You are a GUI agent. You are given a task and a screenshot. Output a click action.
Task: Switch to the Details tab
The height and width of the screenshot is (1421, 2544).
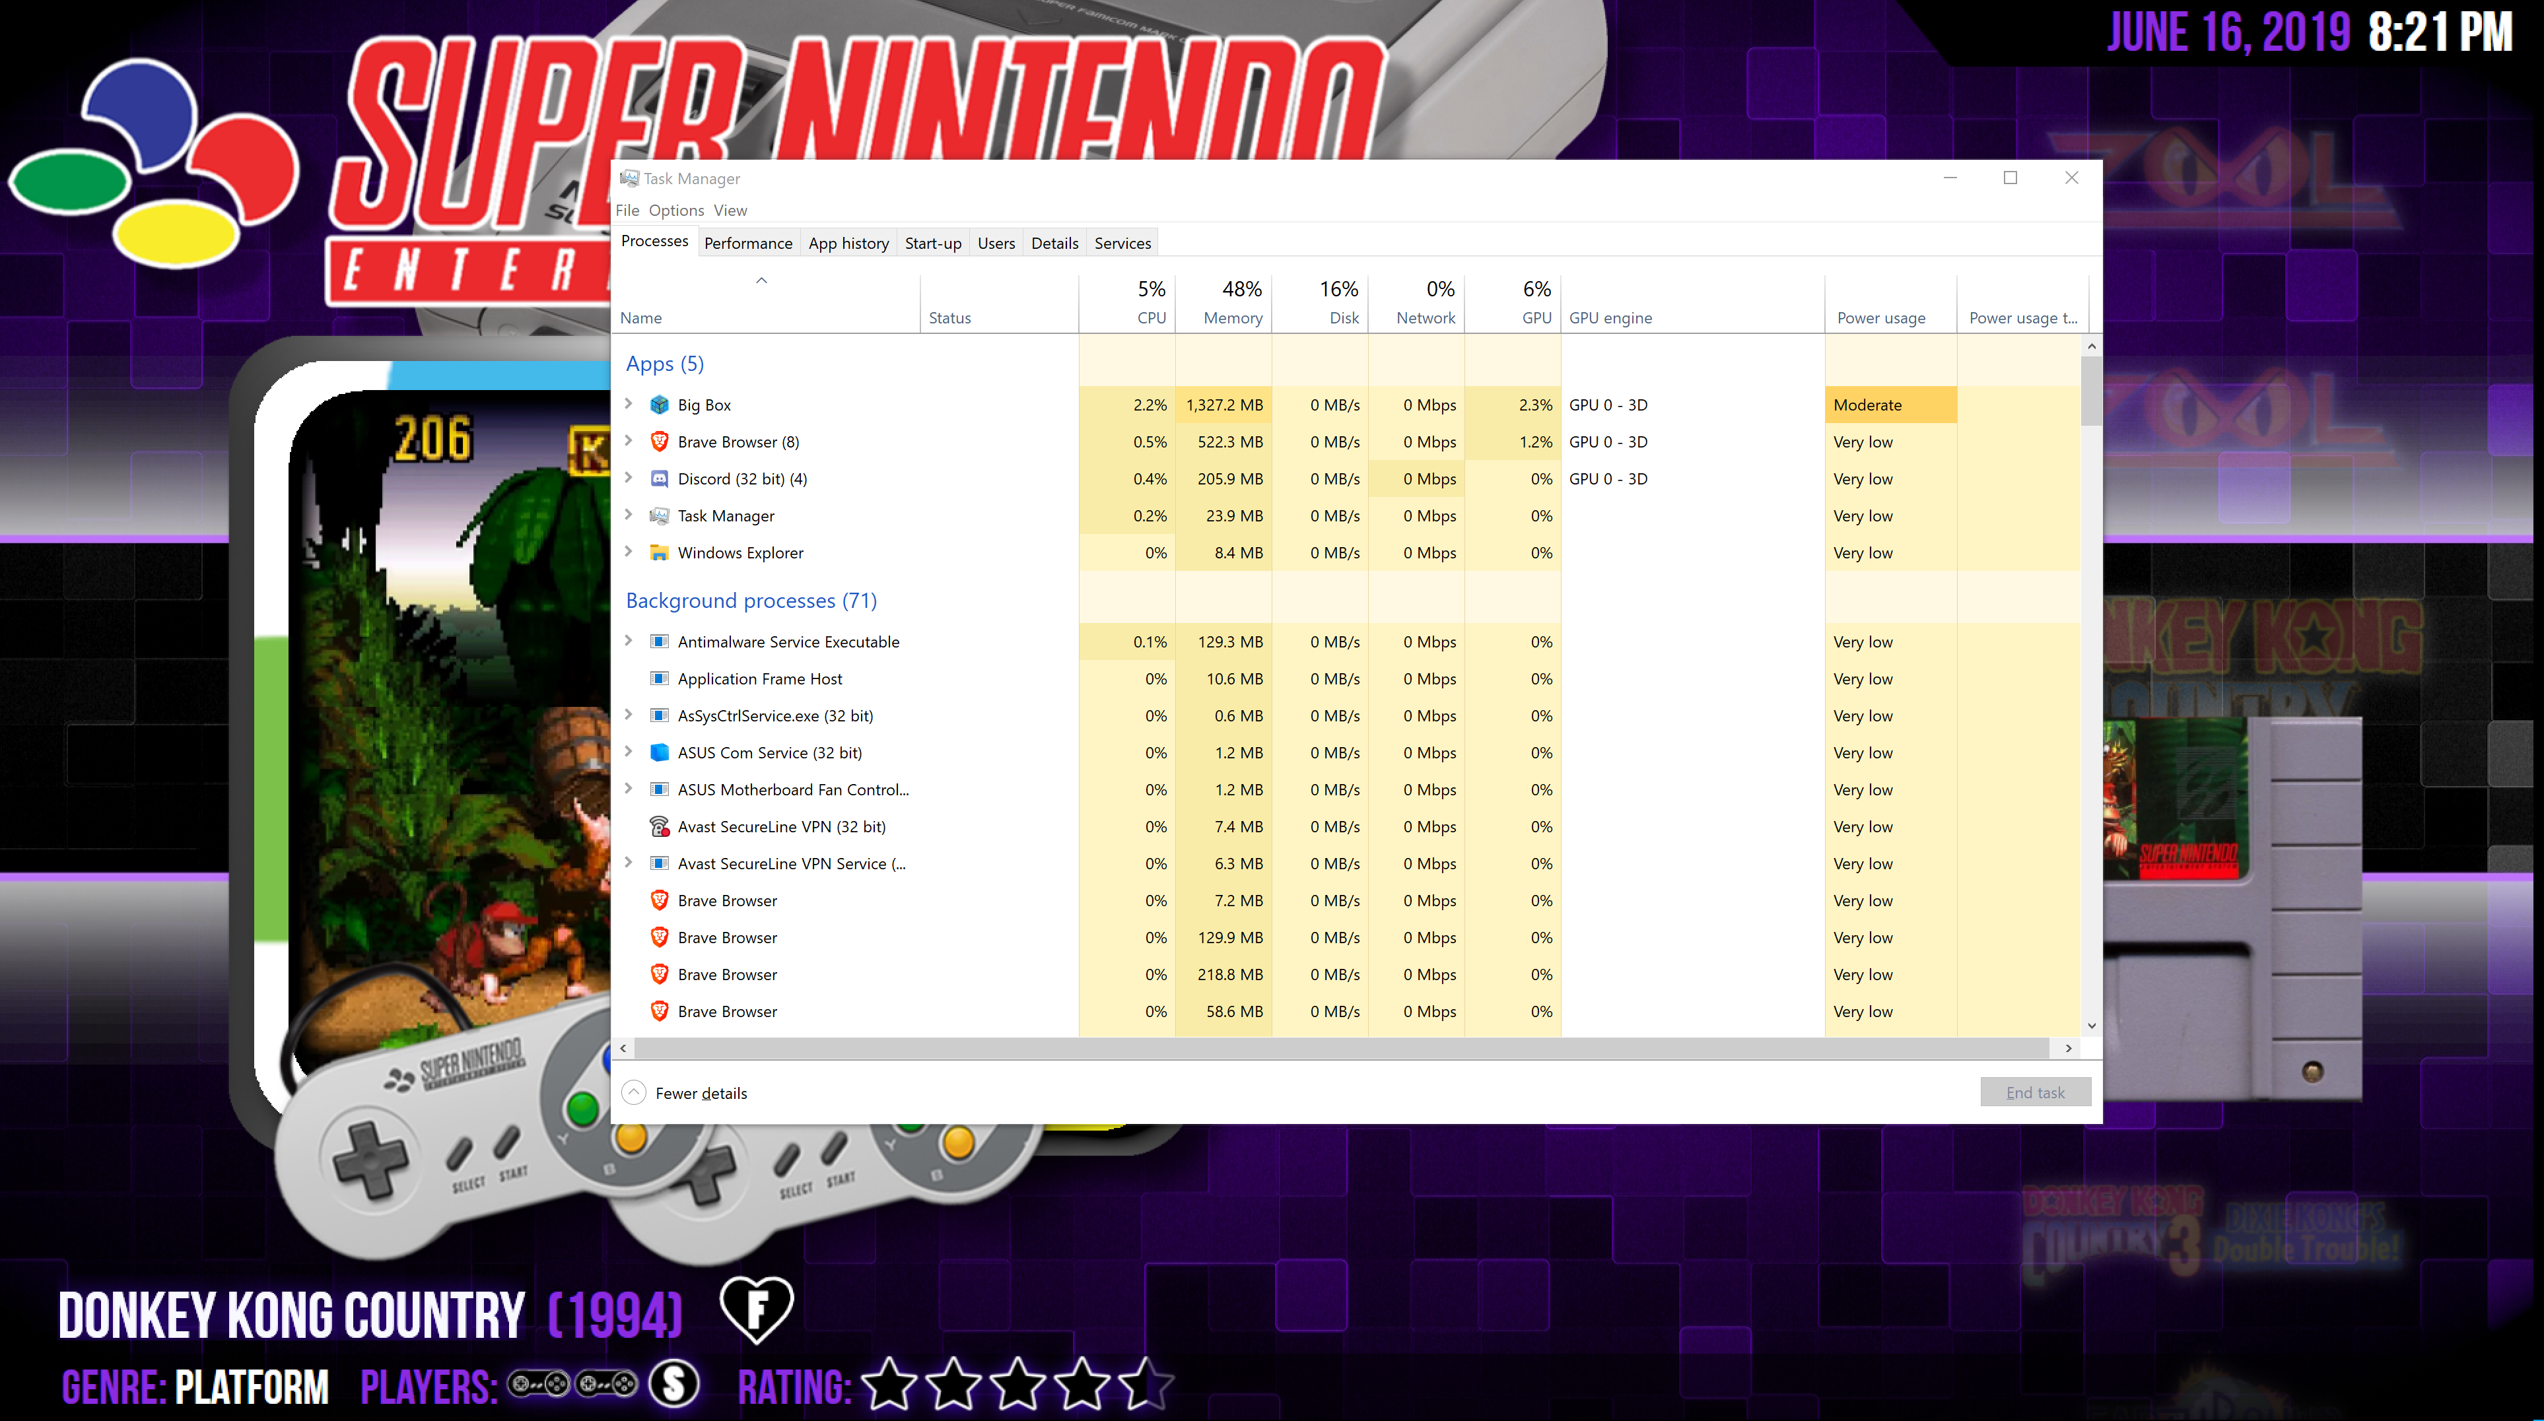coord(1054,243)
